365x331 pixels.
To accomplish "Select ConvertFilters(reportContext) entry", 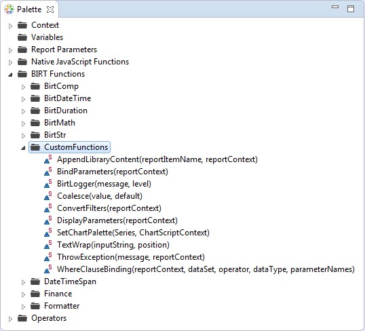I will pos(109,208).
